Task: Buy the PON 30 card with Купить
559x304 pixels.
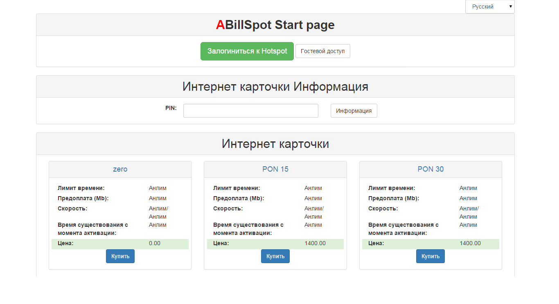Action: [431, 256]
